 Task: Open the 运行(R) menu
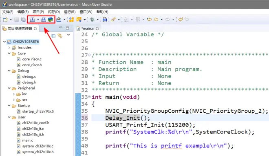70,12
